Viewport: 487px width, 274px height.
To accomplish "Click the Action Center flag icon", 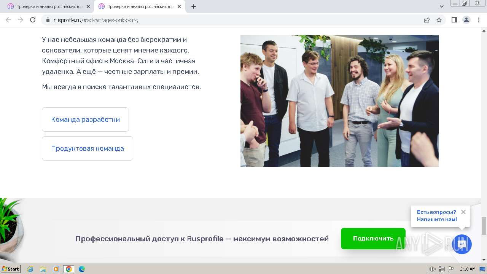I will click(x=451, y=269).
